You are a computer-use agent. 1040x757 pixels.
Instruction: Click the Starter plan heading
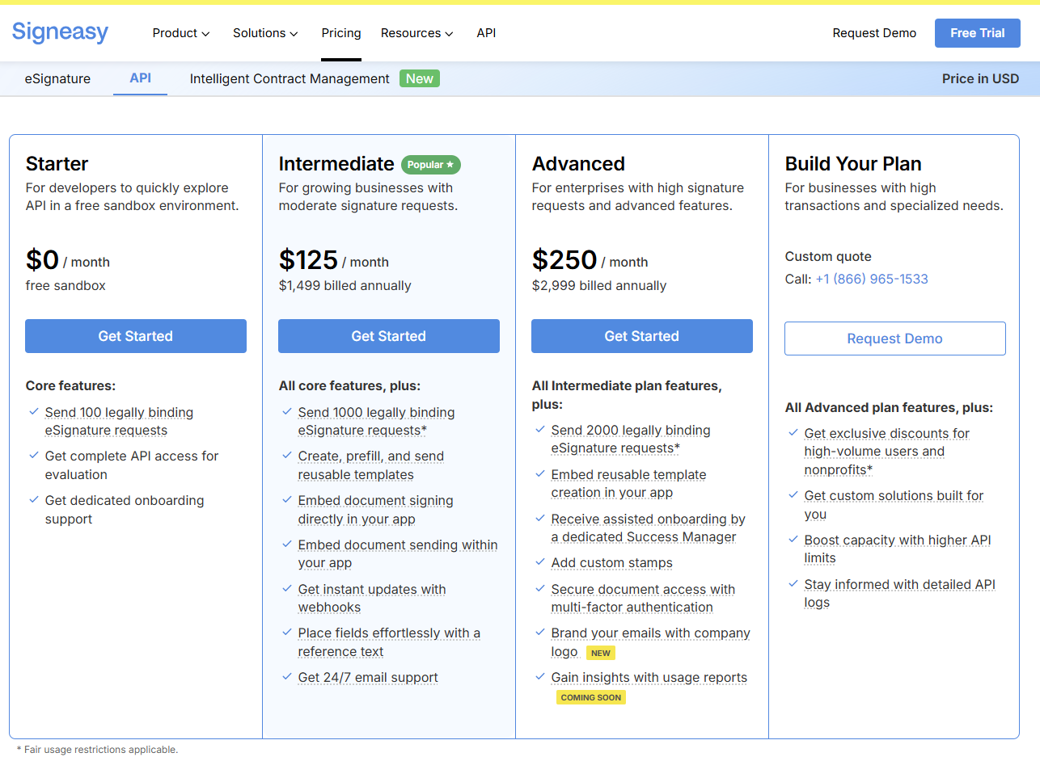click(x=57, y=164)
